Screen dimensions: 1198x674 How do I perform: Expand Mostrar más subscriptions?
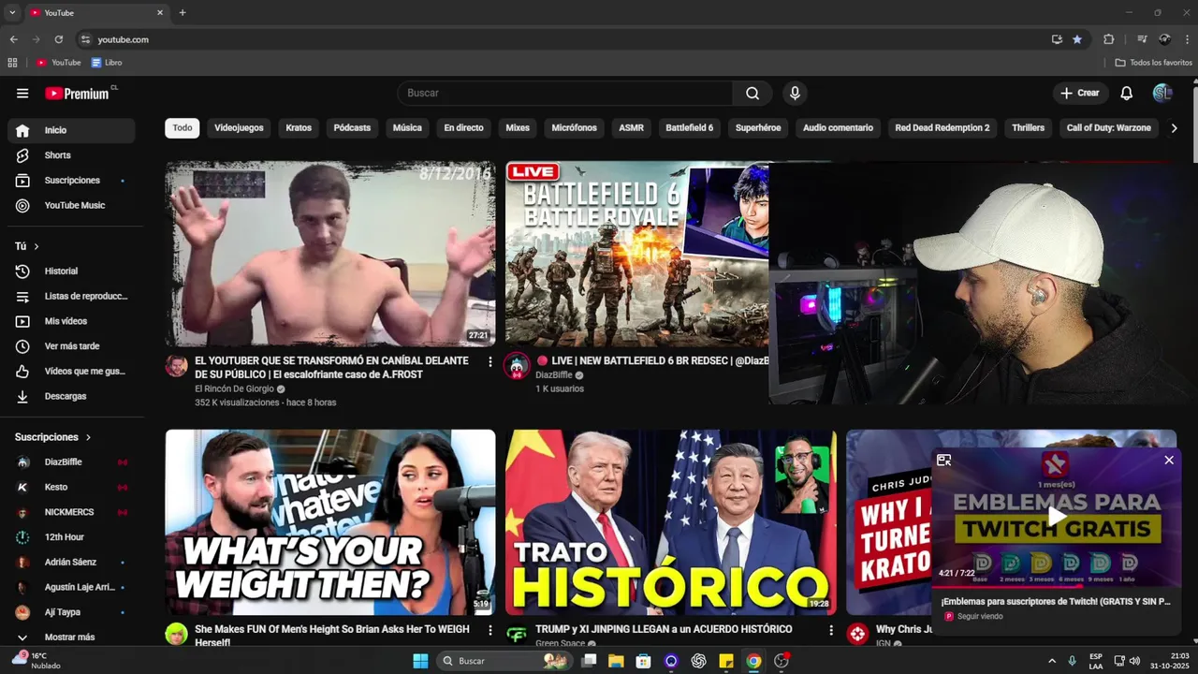coord(71,637)
